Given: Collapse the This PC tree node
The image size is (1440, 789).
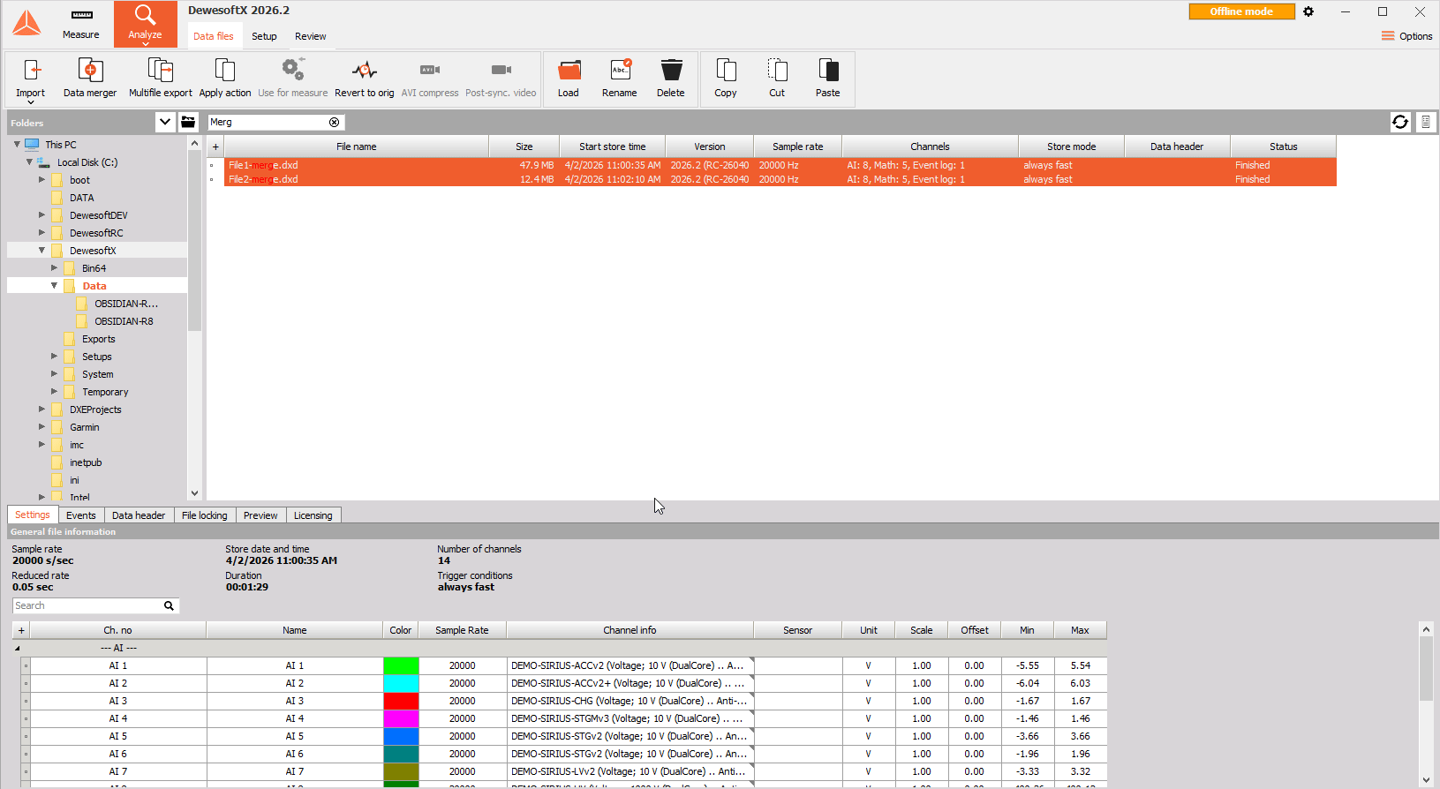Looking at the screenshot, I should 17,145.
